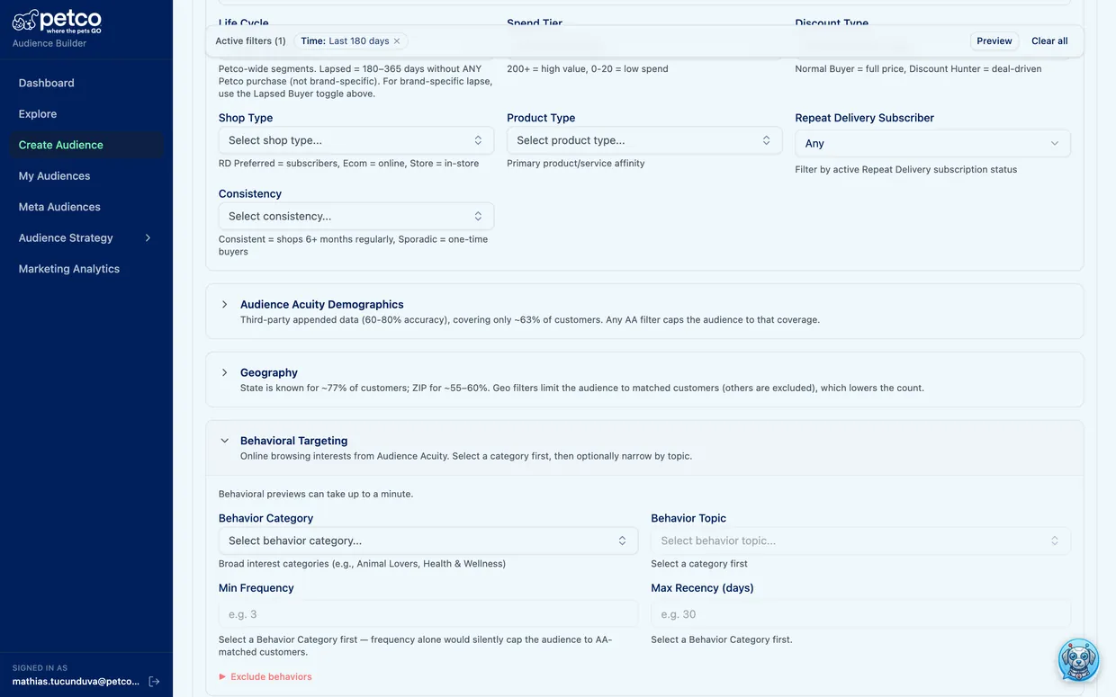
Task: Open the Product Type dropdown
Action: 644,140
